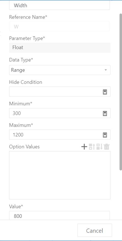
Task: Move selected option value up
Action: click(92, 147)
